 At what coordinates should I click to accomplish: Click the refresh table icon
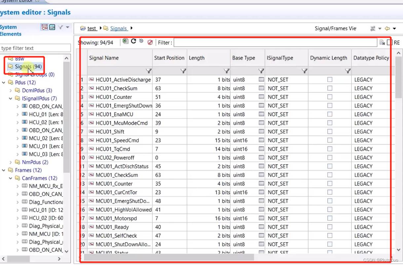[133, 41]
